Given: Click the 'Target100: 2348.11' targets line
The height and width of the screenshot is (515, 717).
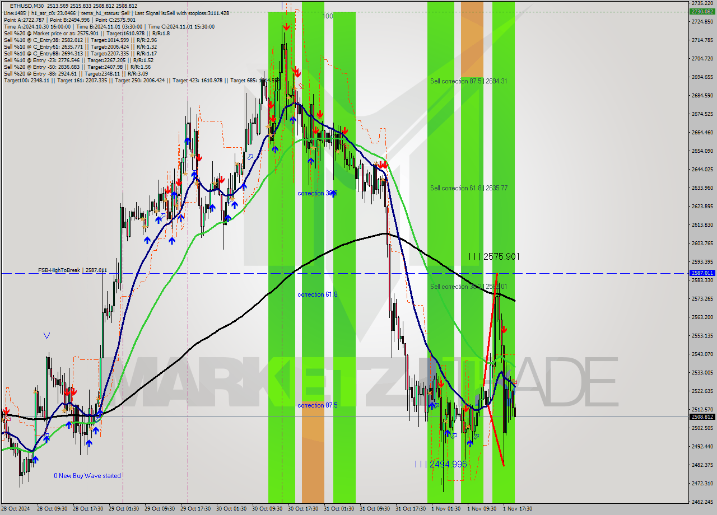Looking at the screenshot, I should (142, 80).
